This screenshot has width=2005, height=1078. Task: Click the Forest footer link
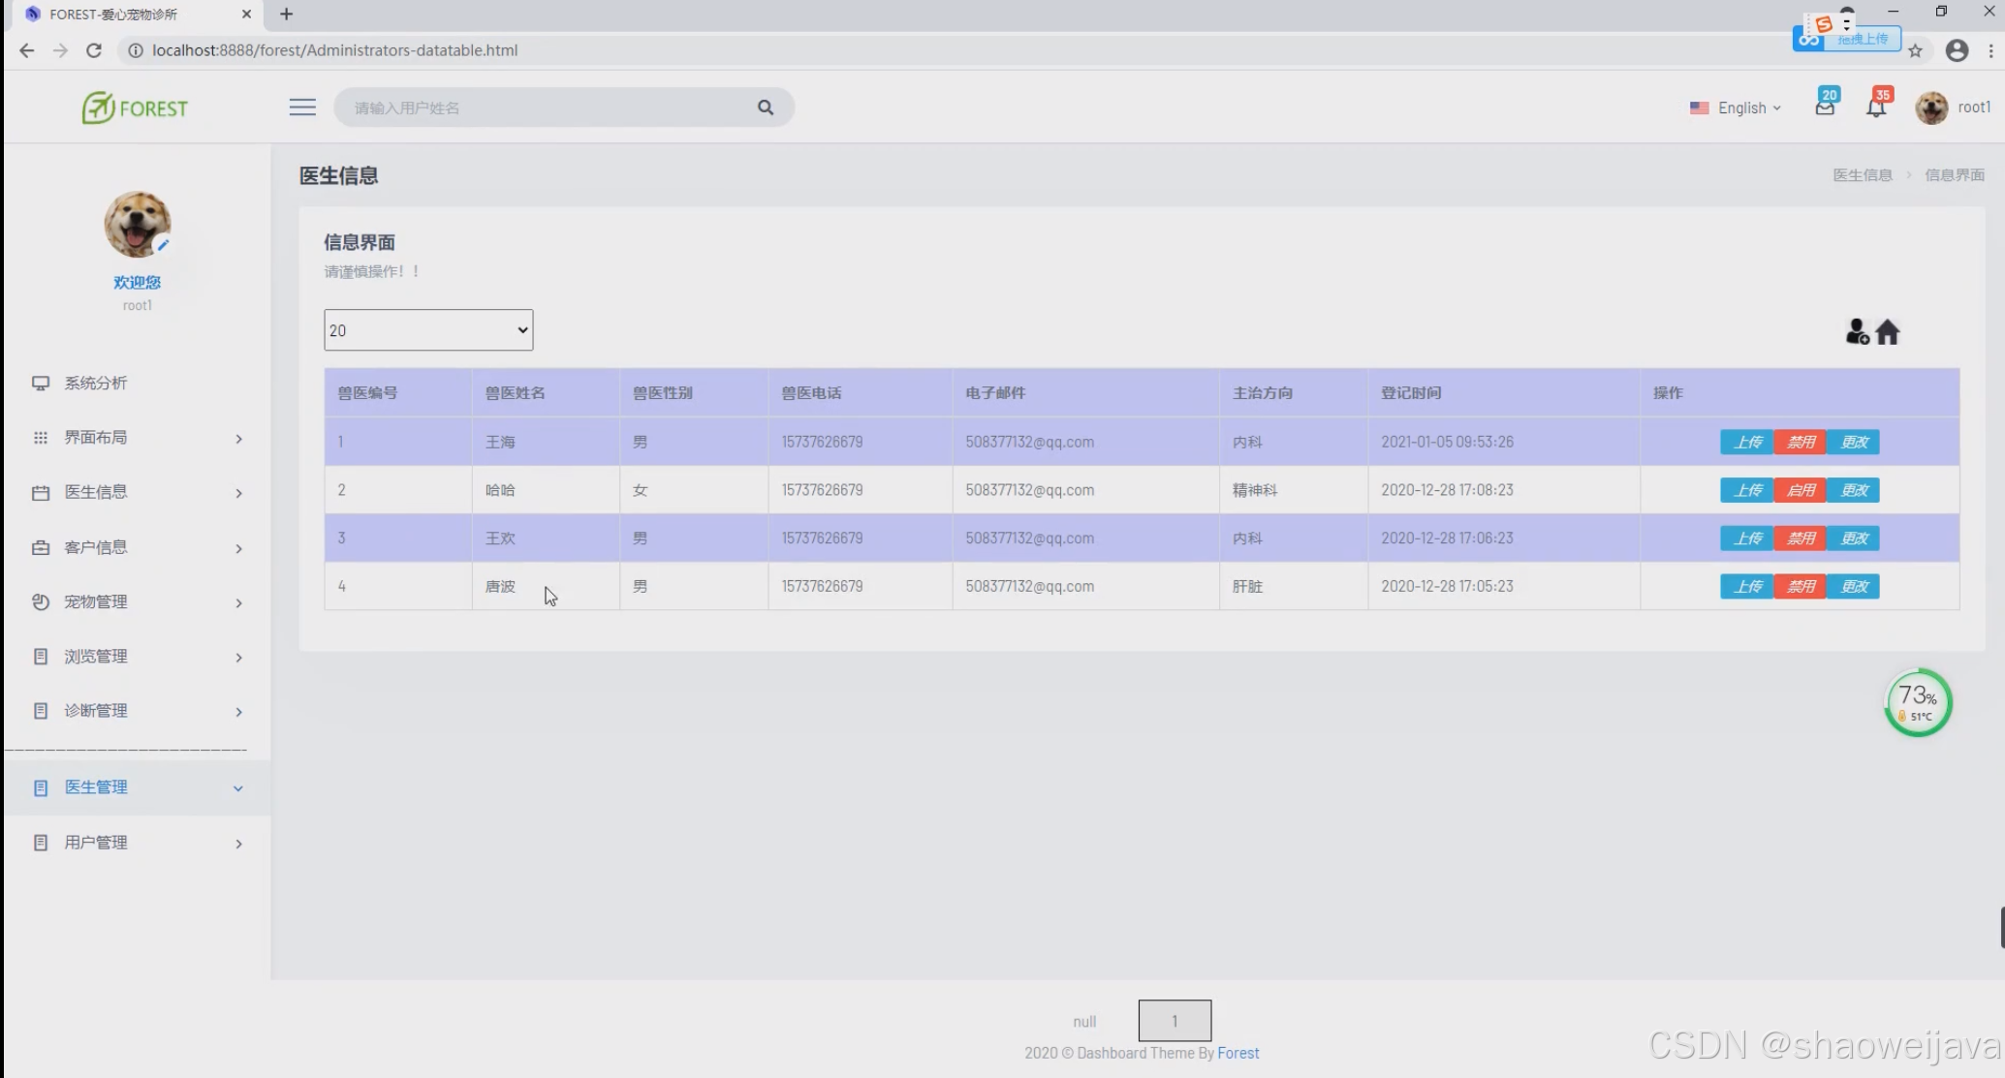click(1237, 1053)
